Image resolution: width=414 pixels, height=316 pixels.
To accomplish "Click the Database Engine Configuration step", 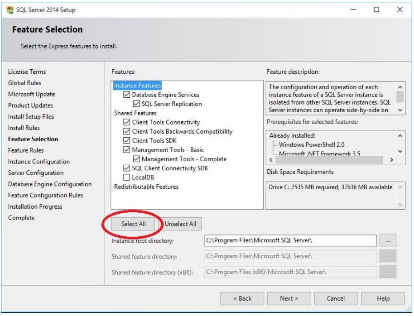I will pyautogui.click(x=50, y=184).
